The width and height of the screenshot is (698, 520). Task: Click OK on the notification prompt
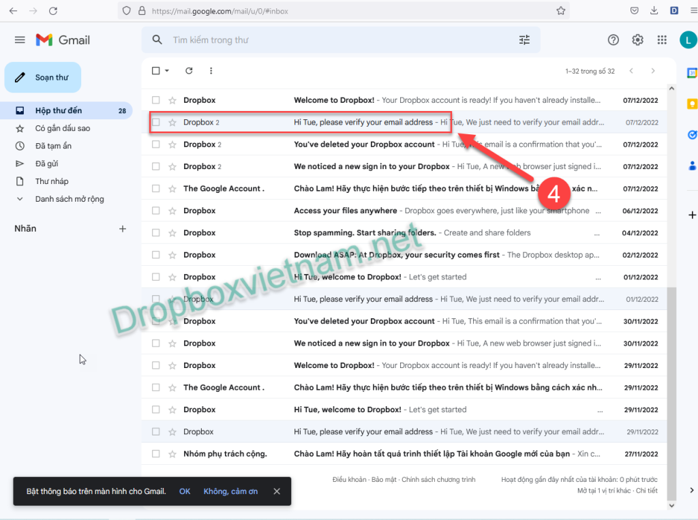tap(185, 491)
